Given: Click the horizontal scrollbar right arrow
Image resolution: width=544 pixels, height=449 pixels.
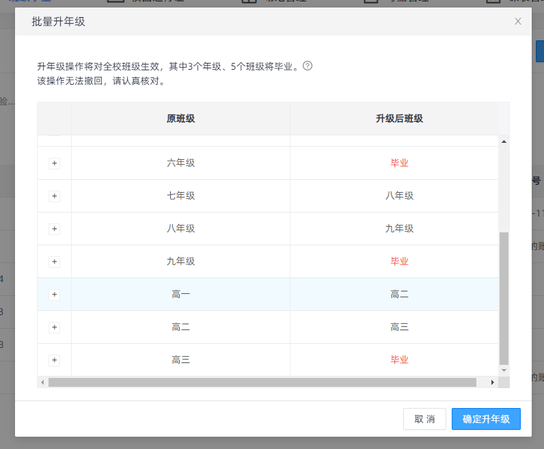Looking at the screenshot, I should (492, 383).
